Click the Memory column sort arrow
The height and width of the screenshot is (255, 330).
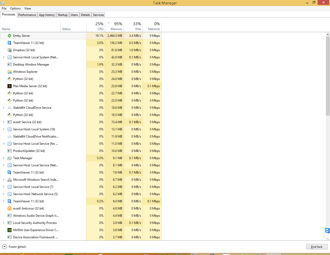pyautogui.click(x=109, y=23)
